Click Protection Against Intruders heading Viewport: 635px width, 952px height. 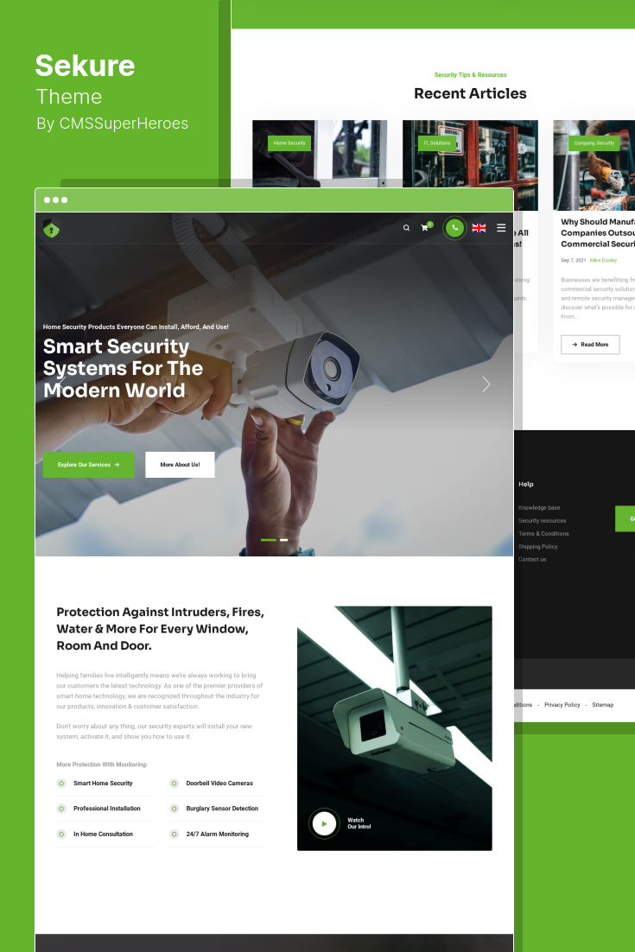coord(161,629)
